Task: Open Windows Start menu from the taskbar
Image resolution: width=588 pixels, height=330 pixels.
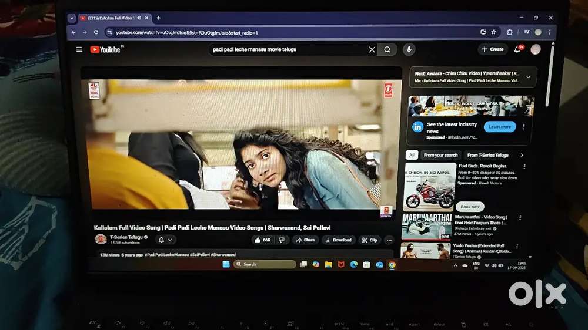Action: pyautogui.click(x=226, y=264)
